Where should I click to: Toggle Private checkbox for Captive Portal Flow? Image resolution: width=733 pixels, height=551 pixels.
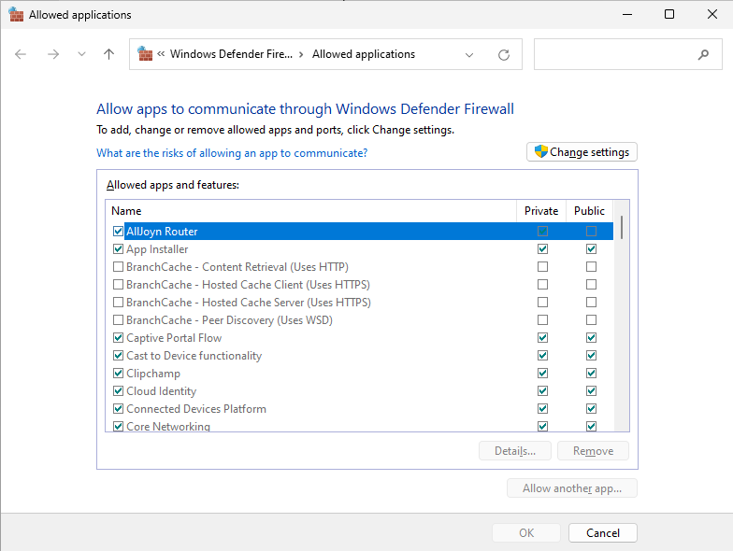click(542, 338)
